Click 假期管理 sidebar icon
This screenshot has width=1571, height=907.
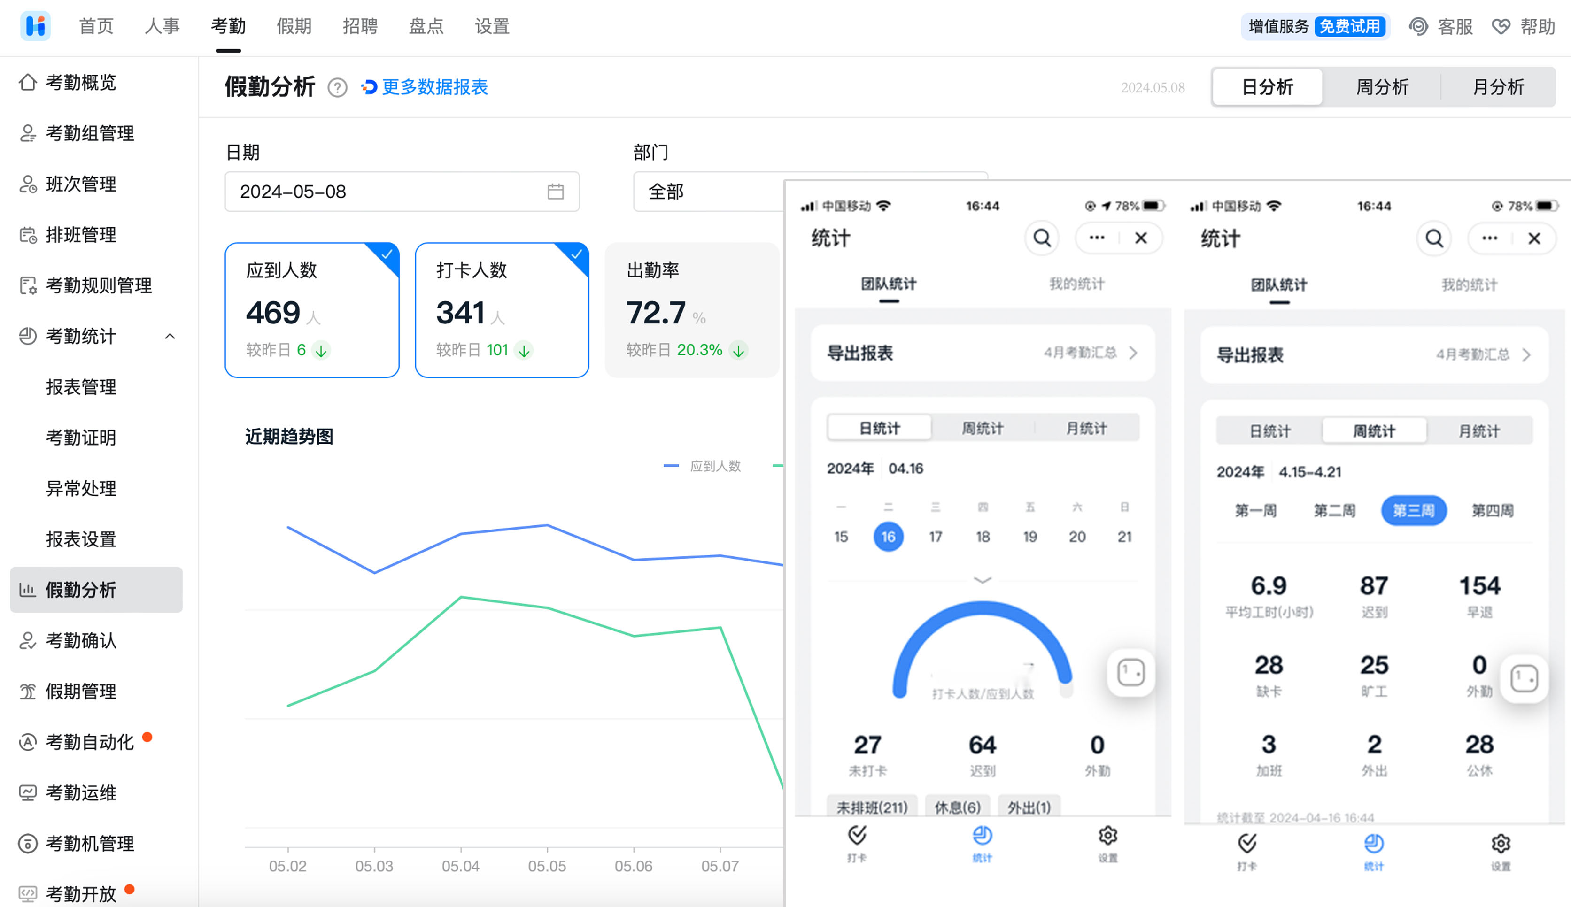coord(28,691)
